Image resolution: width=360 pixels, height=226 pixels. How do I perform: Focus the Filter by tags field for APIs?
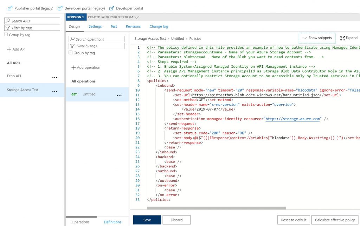pyautogui.click(x=32, y=28)
